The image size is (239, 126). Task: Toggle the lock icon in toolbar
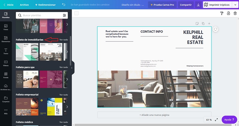click(x=228, y=13)
